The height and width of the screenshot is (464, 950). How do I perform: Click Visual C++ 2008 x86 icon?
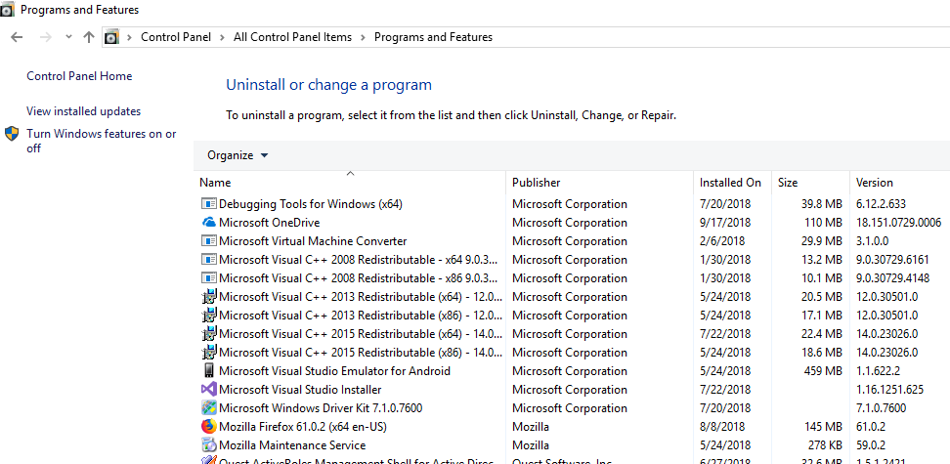pyautogui.click(x=208, y=278)
